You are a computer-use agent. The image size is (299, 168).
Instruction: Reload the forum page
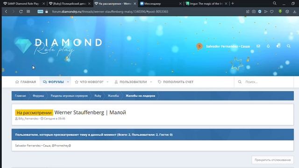(x=21, y=12)
